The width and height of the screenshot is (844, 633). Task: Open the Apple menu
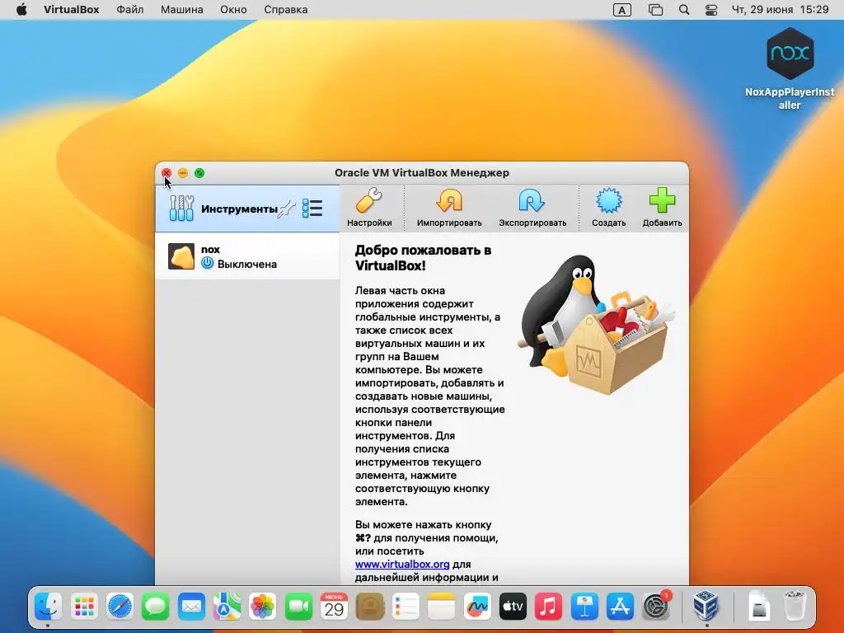(21, 10)
